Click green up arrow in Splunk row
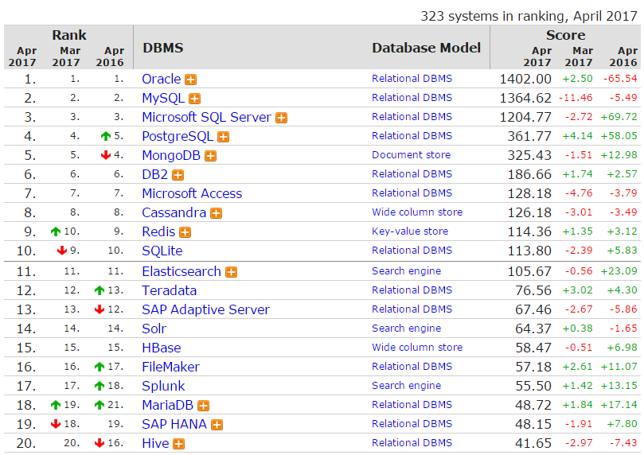This screenshot has width=644, height=455. click(100, 386)
